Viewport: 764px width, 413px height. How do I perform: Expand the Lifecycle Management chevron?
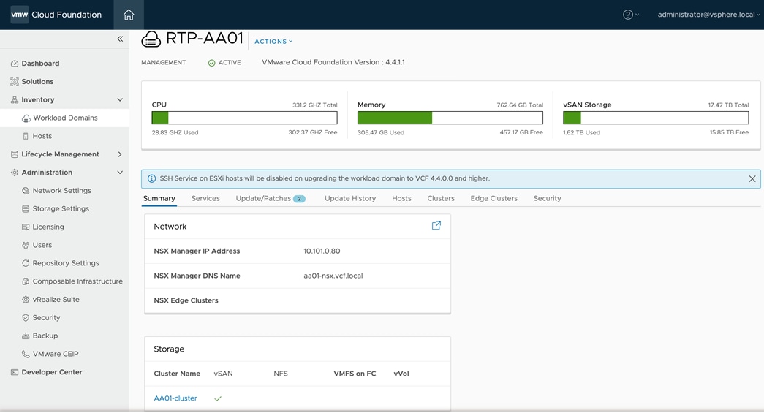coord(120,154)
